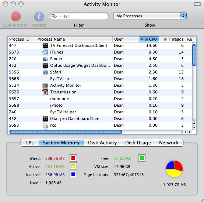
Task: Sort by Process Name column
Action: click(74, 39)
